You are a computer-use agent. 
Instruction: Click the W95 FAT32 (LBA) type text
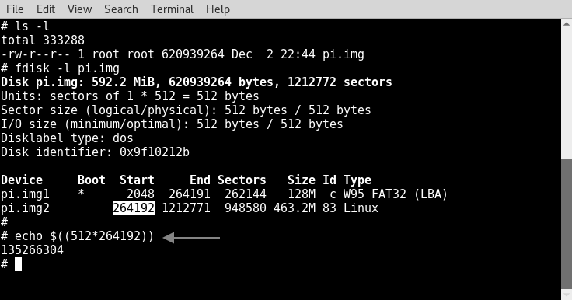point(396,194)
